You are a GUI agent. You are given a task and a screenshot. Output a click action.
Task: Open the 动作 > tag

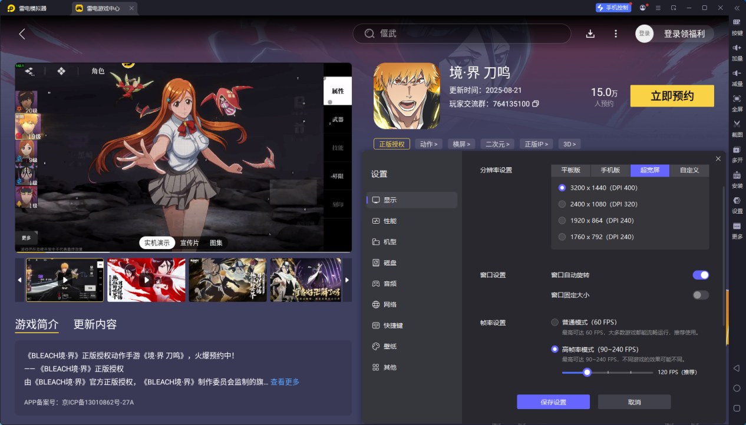[428, 144]
